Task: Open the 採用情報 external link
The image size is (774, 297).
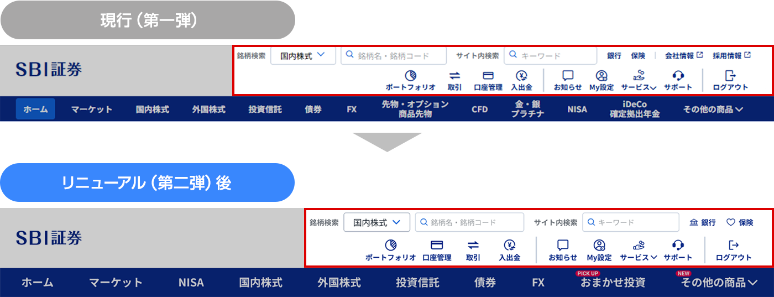Action: [731, 56]
